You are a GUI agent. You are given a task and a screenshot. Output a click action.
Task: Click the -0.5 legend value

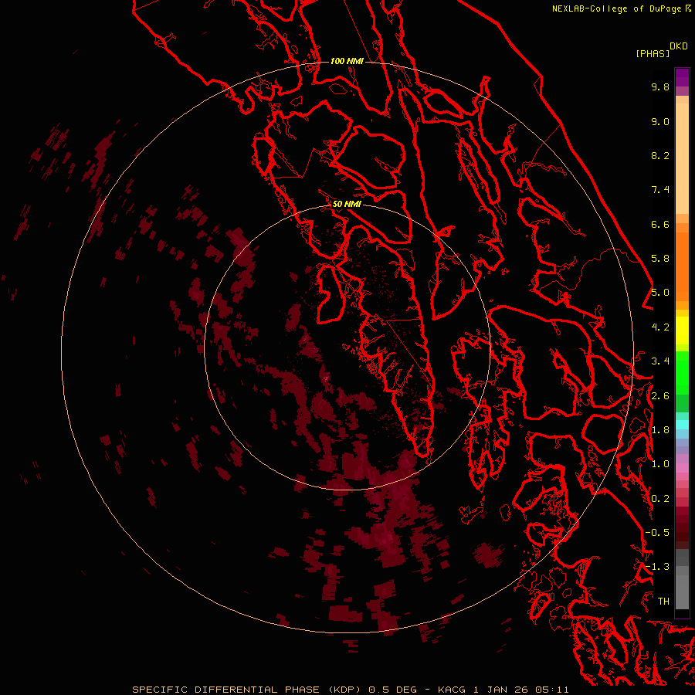tap(657, 533)
